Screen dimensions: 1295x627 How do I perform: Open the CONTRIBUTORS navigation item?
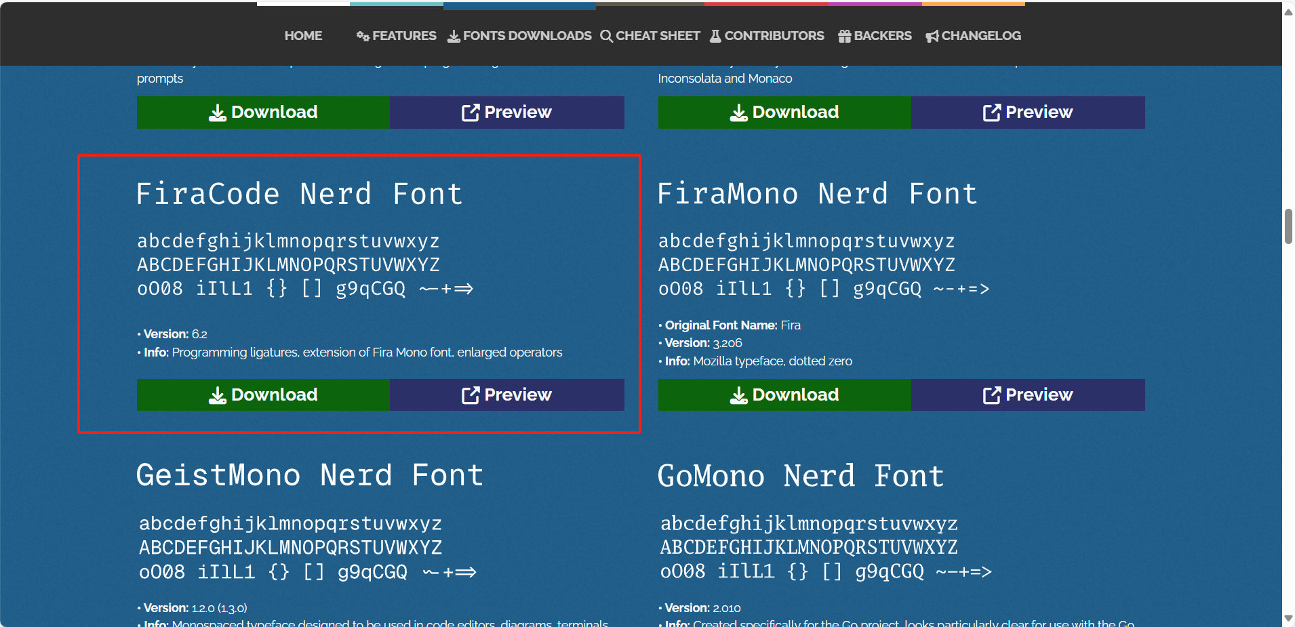point(767,36)
